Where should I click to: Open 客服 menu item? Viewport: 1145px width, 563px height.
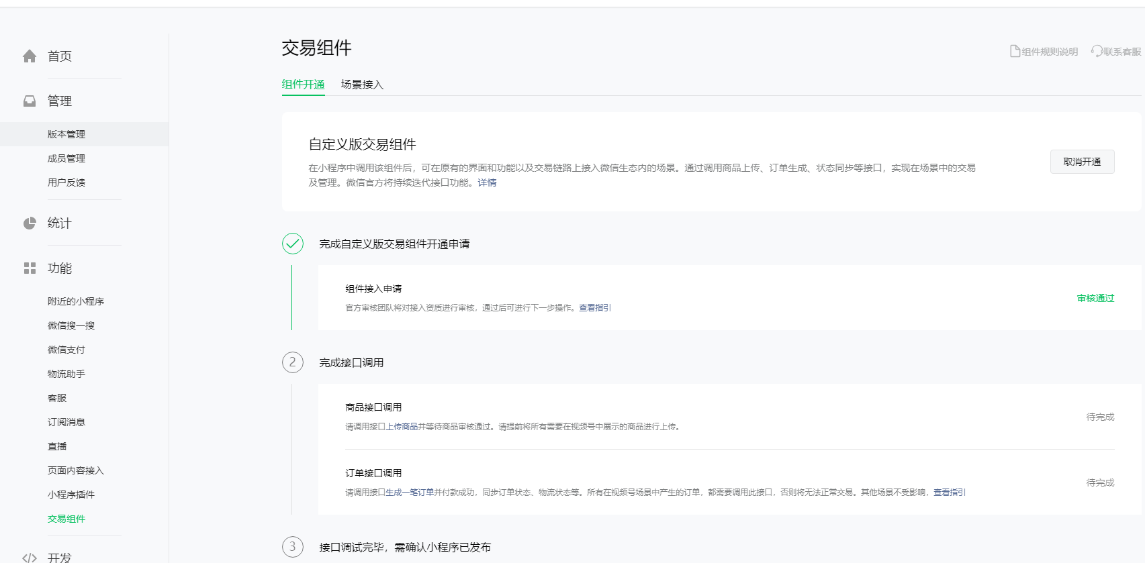(x=57, y=398)
